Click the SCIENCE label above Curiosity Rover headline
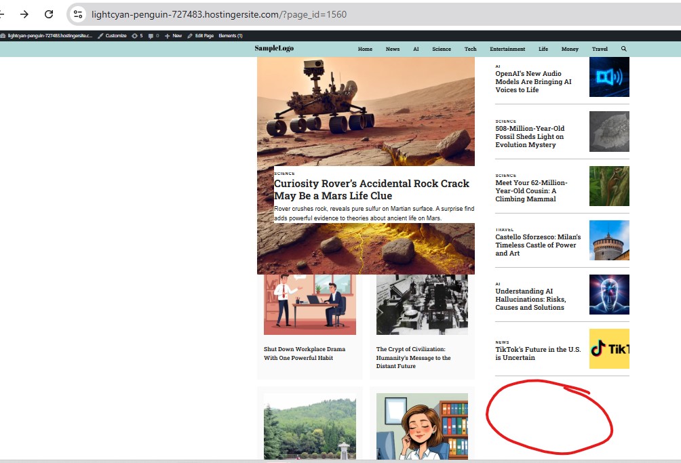Screen dimensions: 681x463 [284, 174]
